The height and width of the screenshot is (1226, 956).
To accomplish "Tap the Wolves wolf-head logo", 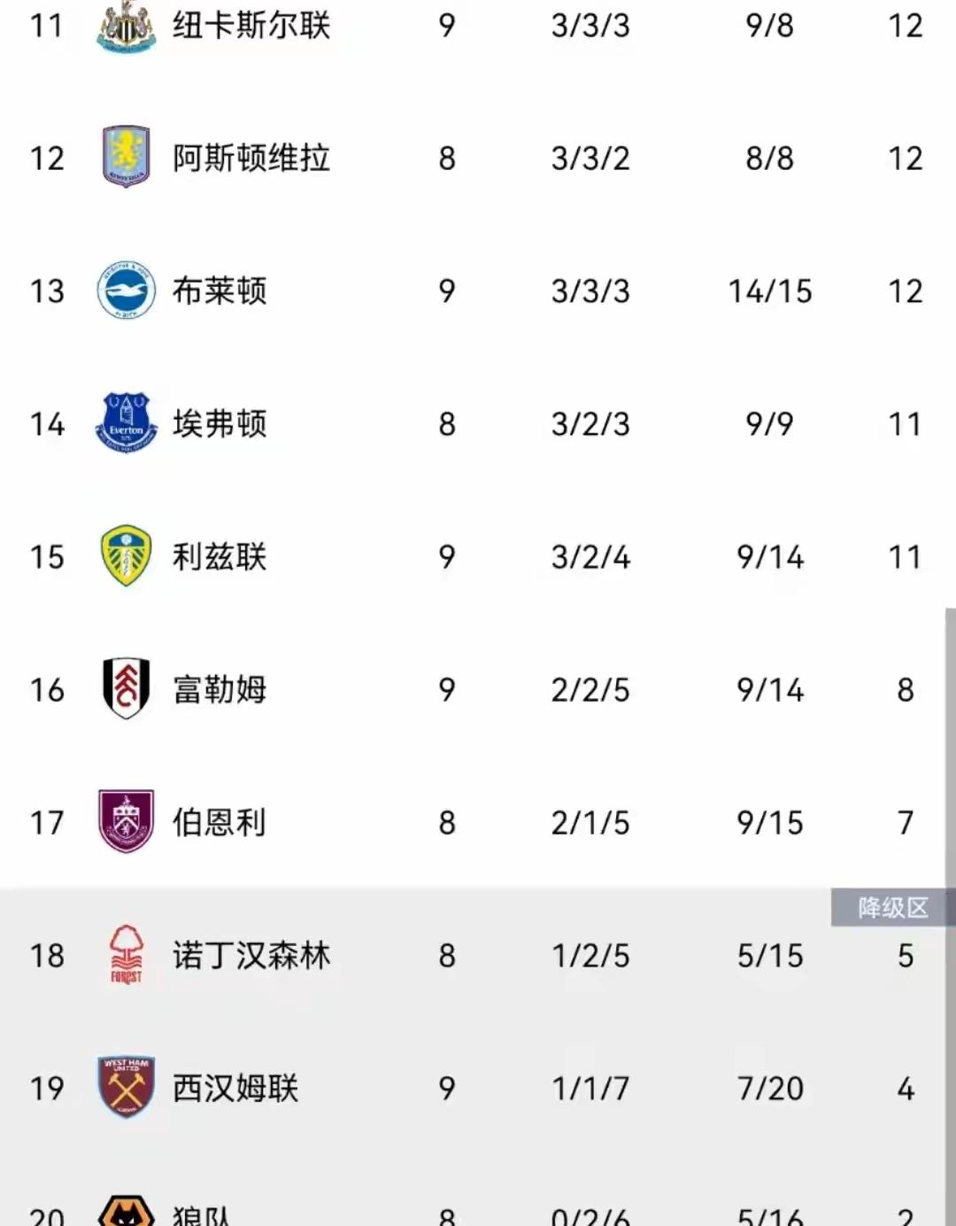I will pyautogui.click(x=126, y=1210).
